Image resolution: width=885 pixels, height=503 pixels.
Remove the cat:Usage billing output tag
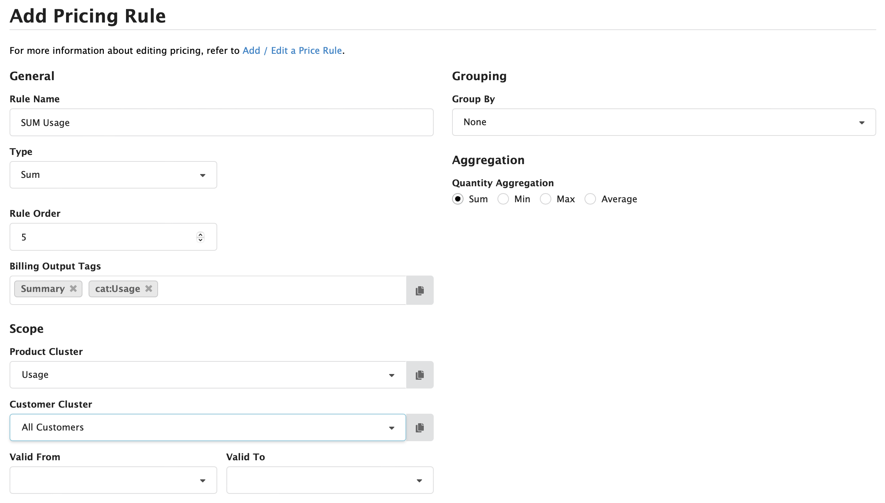[149, 289]
